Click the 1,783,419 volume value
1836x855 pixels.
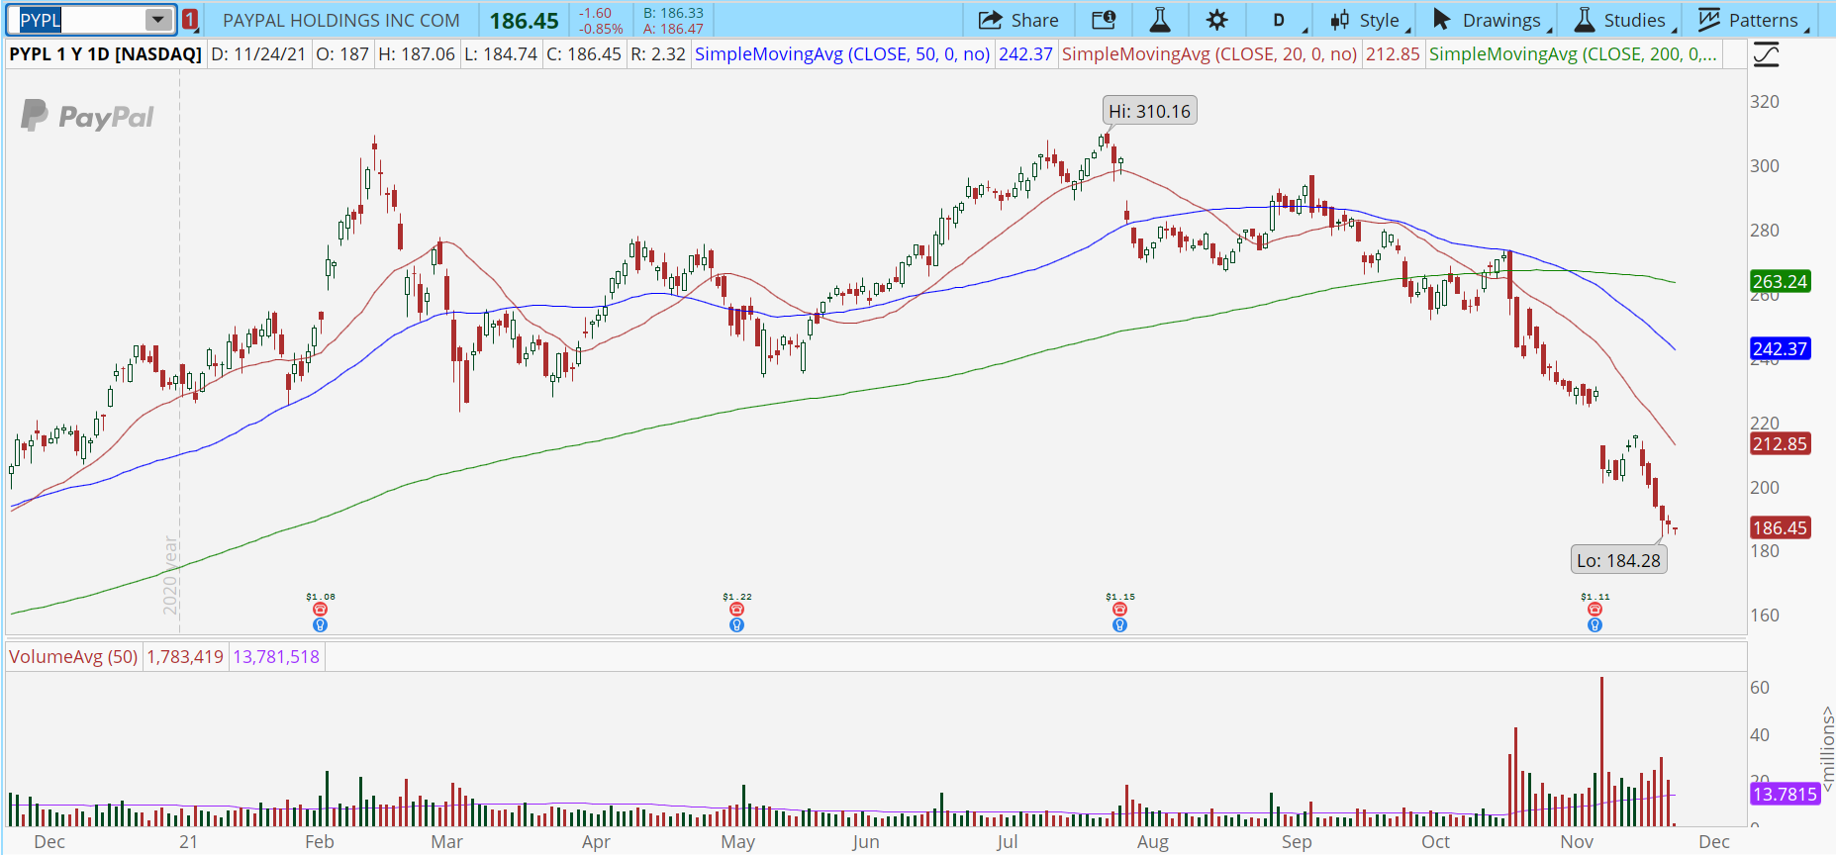(x=185, y=657)
